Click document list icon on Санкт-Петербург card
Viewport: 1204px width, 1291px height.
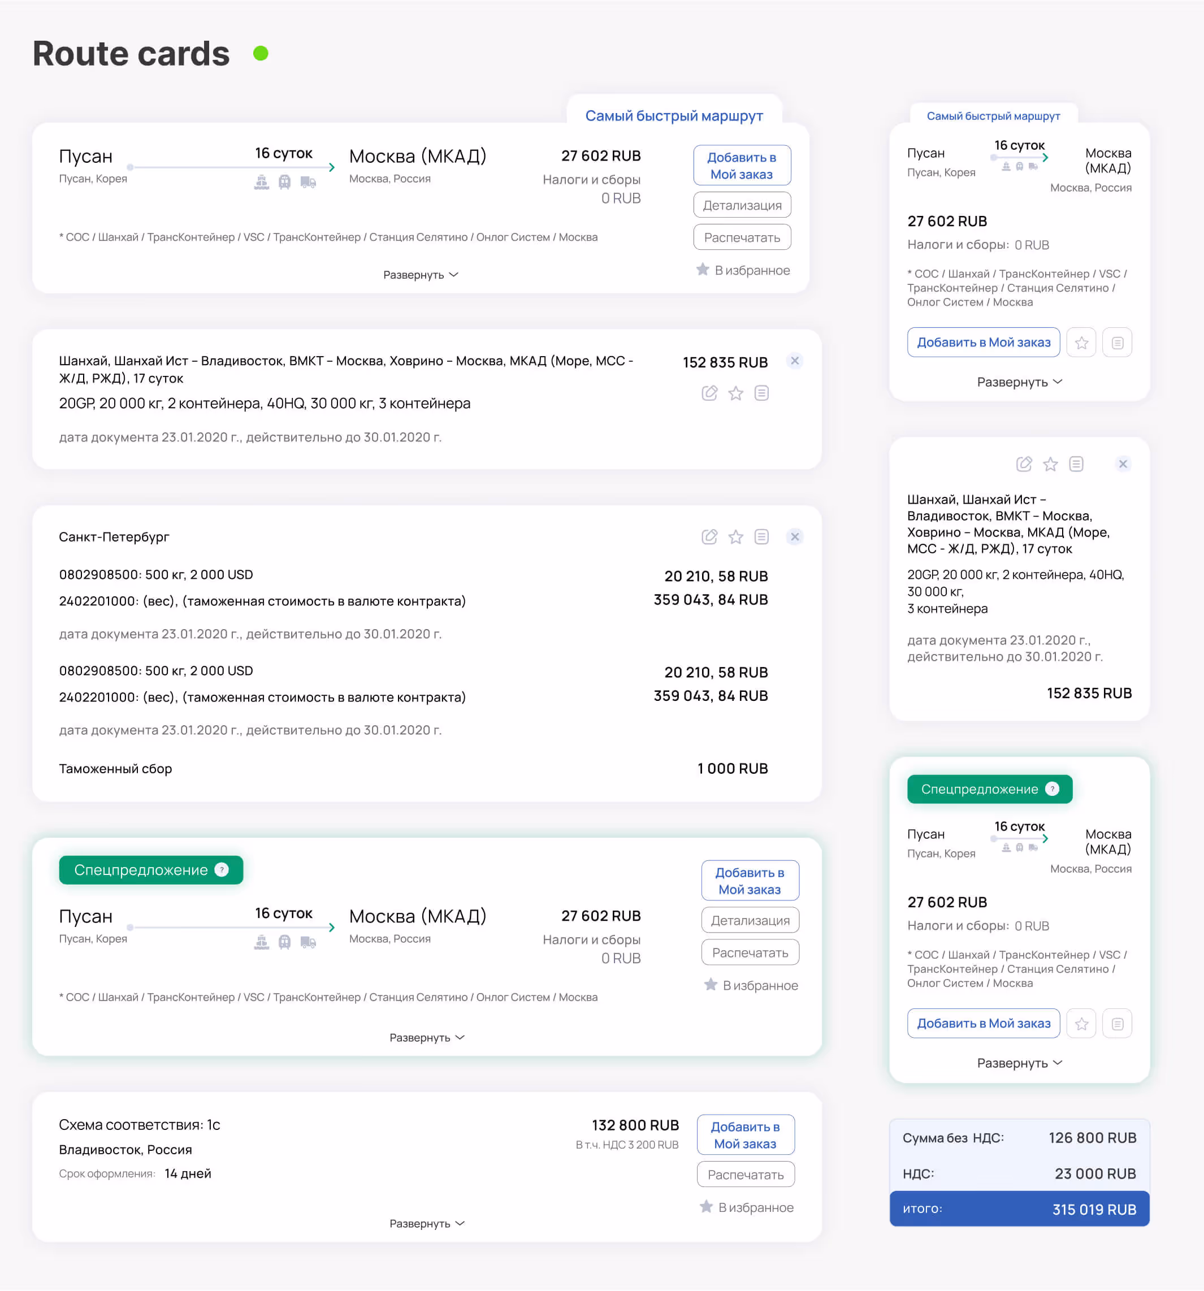point(761,536)
